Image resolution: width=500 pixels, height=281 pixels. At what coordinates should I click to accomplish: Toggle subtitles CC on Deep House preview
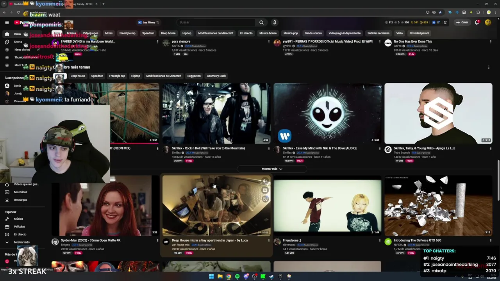point(265,190)
